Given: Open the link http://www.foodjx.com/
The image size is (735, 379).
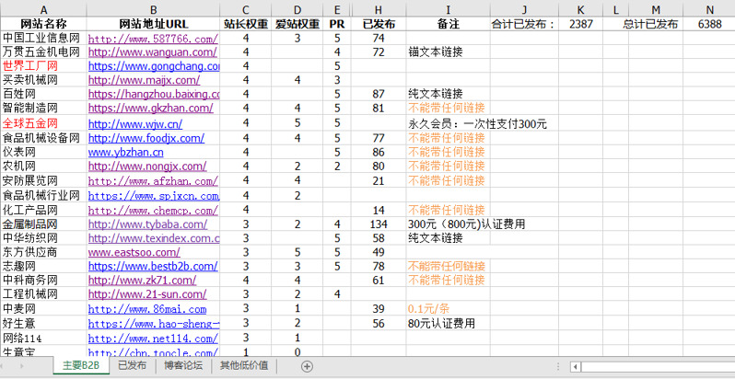Looking at the screenshot, I should (146, 138).
